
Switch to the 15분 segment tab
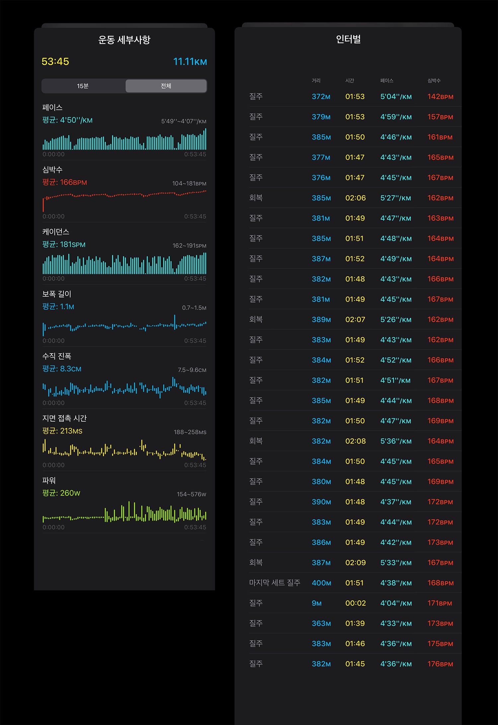click(x=83, y=86)
